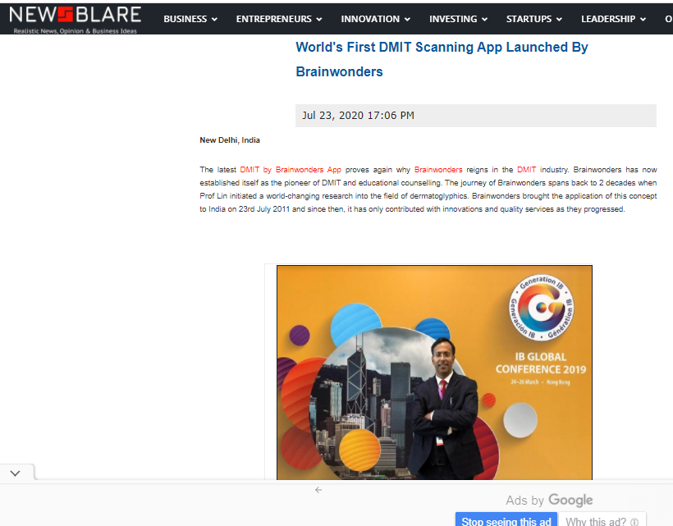Screen dimensions: 673x526
Task: Expand the Investing dropdown chevron
Action: click(484, 20)
